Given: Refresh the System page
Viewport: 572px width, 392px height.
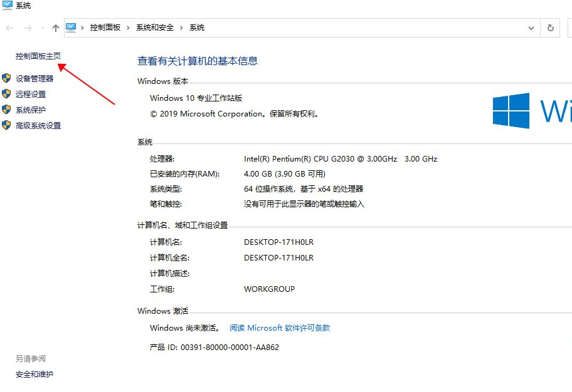Looking at the screenshot, I should pos(550,28).
